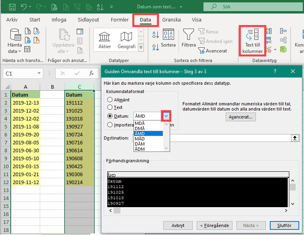Expand the Datum format dropdown arrow
Image resolution: width=304 pixels, height=235 pixels.
pos(166,116)
